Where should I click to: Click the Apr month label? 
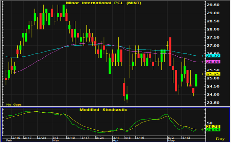(116, 140)
